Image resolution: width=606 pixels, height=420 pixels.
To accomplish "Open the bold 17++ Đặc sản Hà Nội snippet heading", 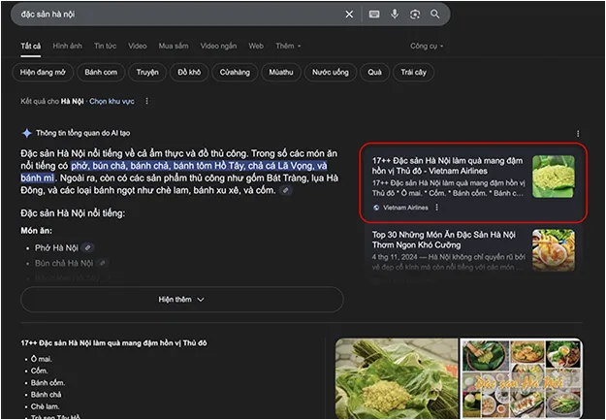I will [x=113, y=343].
